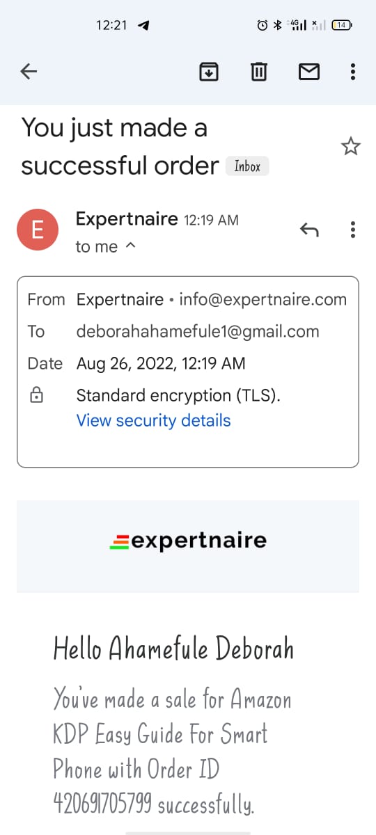
Task: Tap the alarm clock status icon
Action: (x=263, y=25)
